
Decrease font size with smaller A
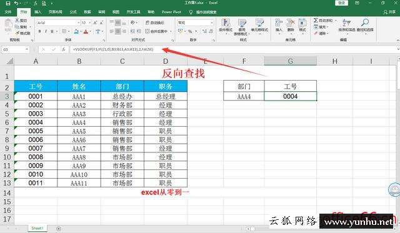click(x=101, y=22)
